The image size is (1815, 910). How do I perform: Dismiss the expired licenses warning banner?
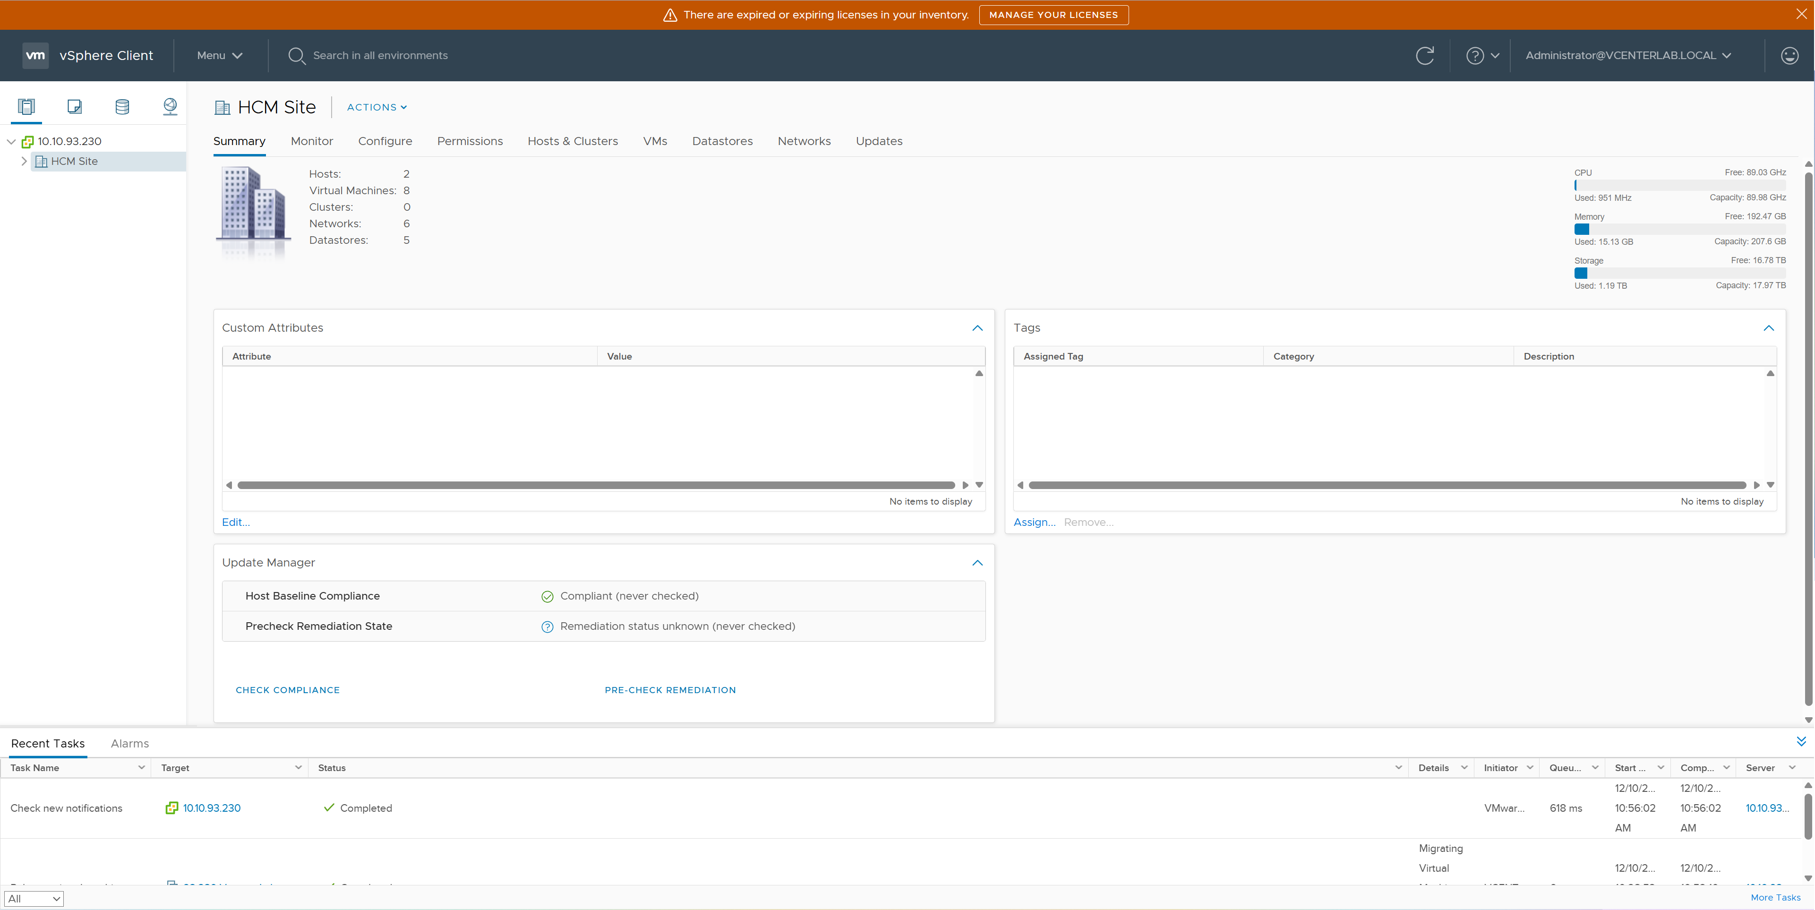point(1801,14)
